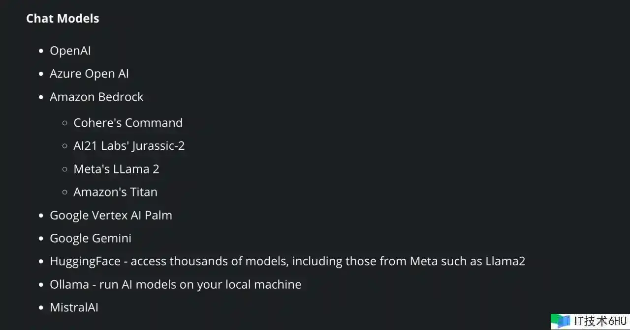The width and height of the screenshot is (630, 330).
Task: Click the bullet beside OpenAI
Action: [x=41, y=51]
